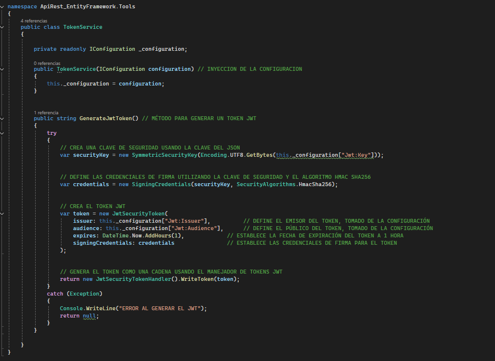Click the Encoding identifier
495x361 pixels.
[x=214, y=155]
